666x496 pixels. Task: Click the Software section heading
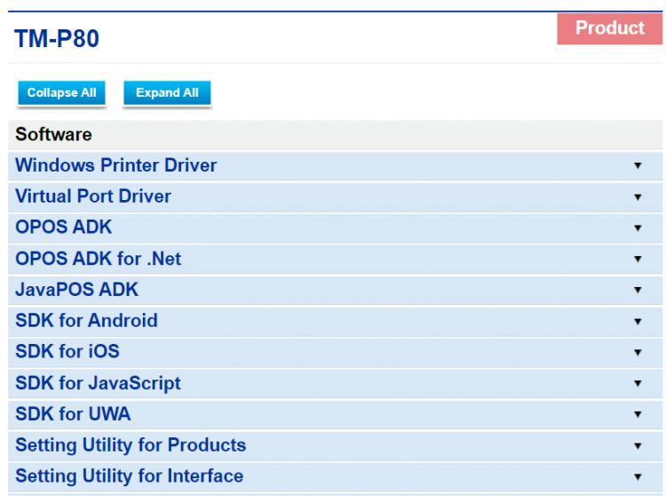pos(53,134)
